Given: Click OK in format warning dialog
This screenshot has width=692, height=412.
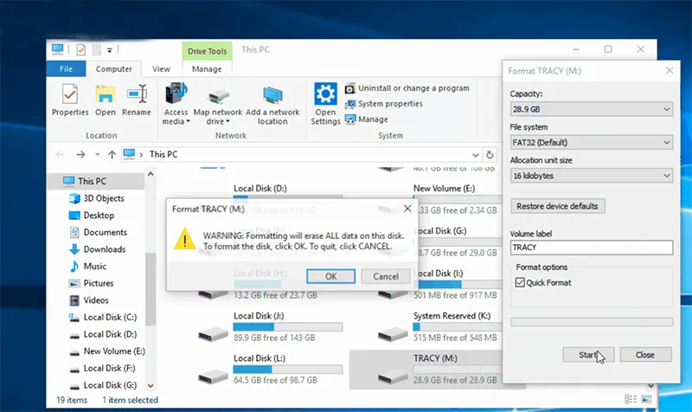Looking at the screenshot, I should click(x=330, y=276).
